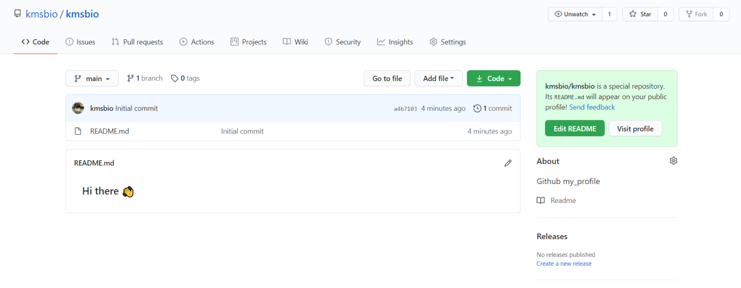The width and height of the screenshot is (741, 288).
Task: Open the Initial commit message beside kmsbio
Action: tap(137, 108)
